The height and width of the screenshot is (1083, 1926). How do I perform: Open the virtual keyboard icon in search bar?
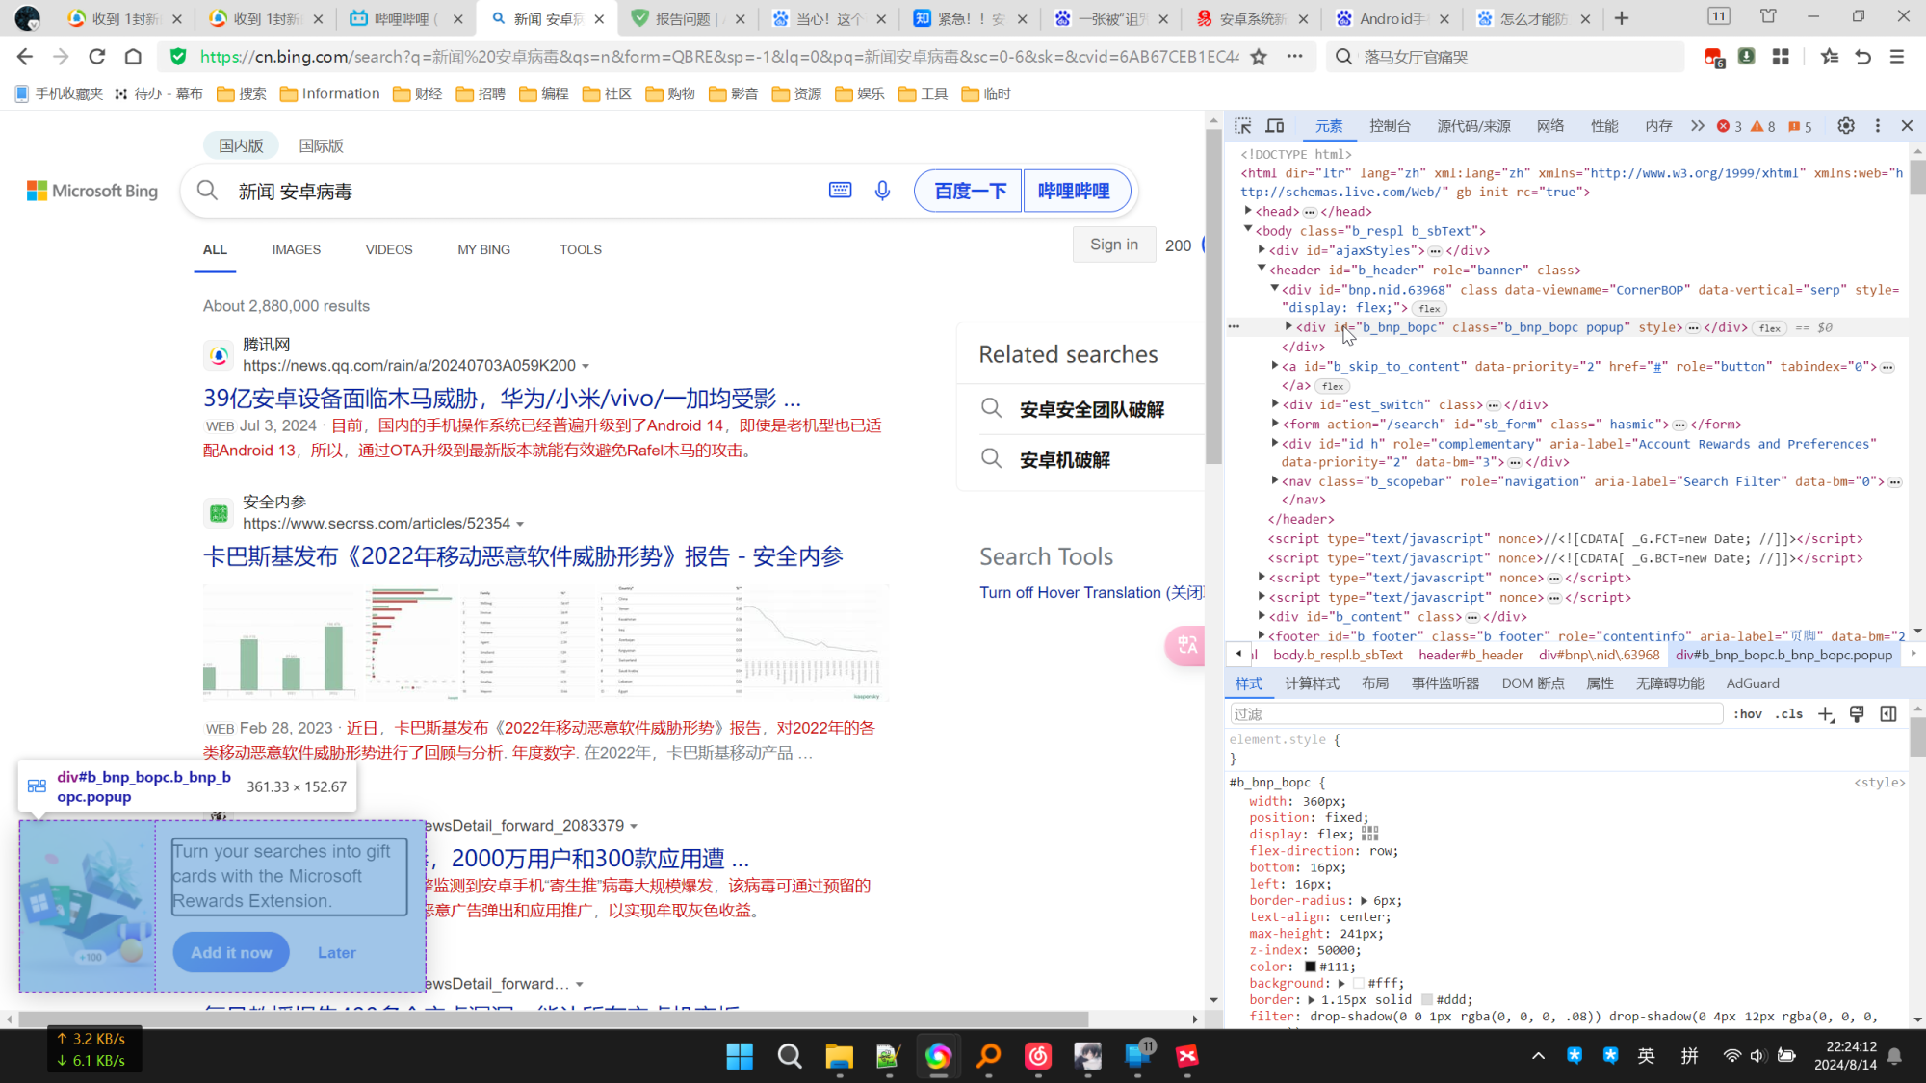840,190
